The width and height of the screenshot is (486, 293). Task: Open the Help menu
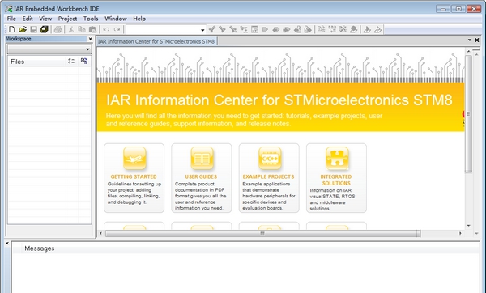pyautogui.click(x=139, y=19)
